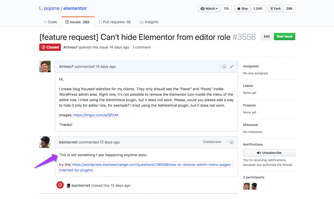The width and height of the screenshot is (334, 199).
Task: Fork the elementor repository
Action: [276, 9]
